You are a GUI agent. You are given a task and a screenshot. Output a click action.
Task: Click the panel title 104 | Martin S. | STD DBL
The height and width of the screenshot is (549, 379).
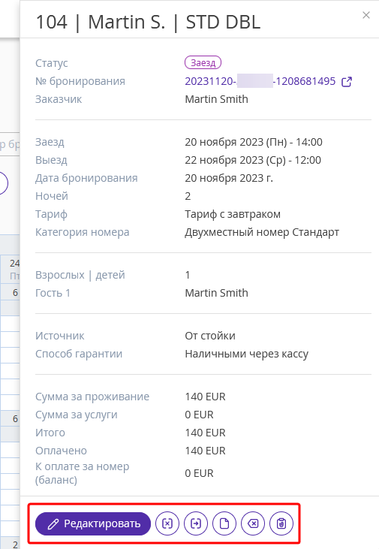point(148,22)
